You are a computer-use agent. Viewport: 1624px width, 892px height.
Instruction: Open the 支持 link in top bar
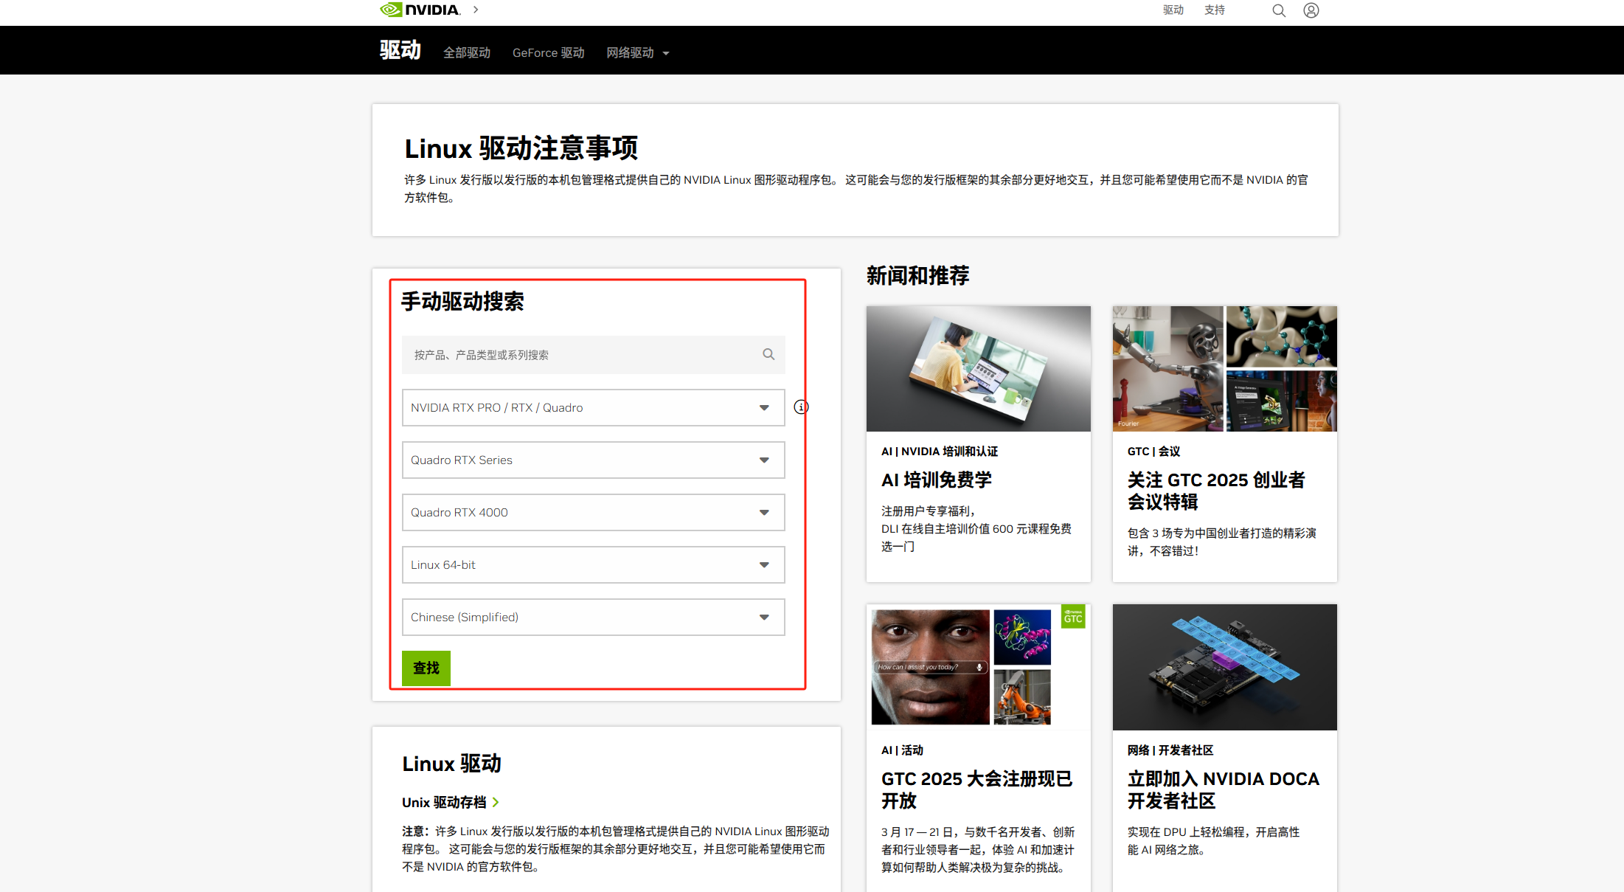coord(1214,10)
